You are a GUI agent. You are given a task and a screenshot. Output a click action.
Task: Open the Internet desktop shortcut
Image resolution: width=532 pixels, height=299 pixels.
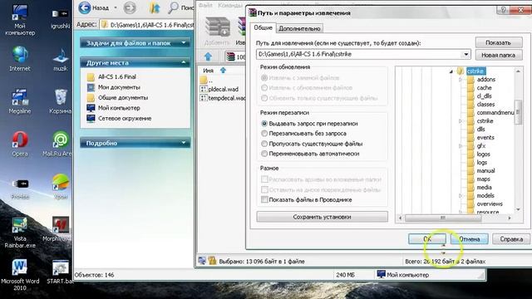coord(20,58)
